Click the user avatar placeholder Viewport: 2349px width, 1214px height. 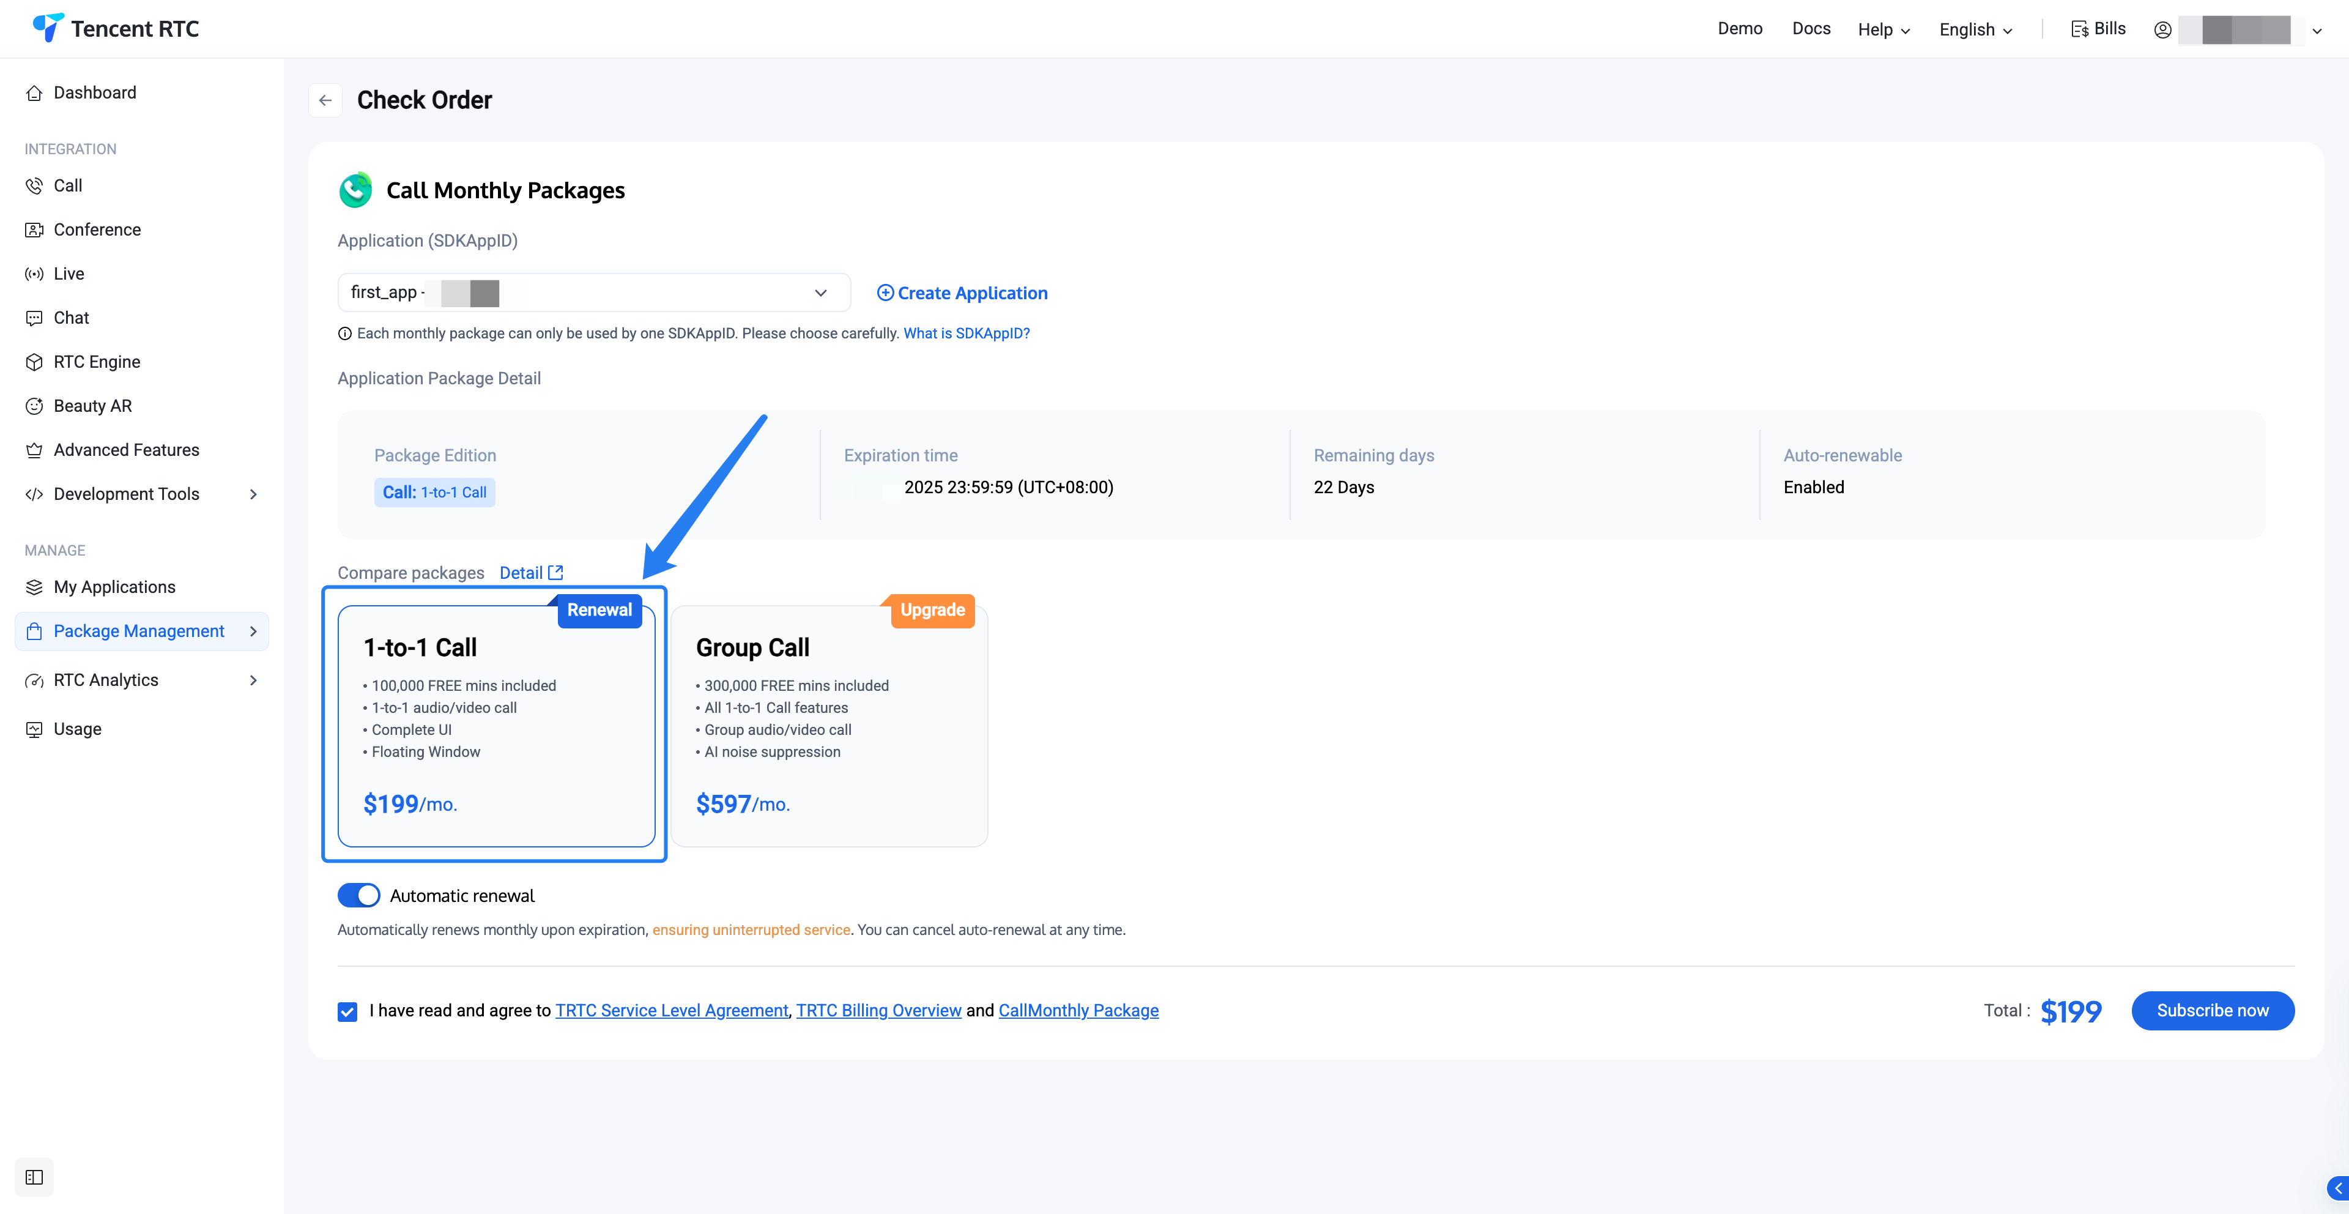tap(2162, 29)
